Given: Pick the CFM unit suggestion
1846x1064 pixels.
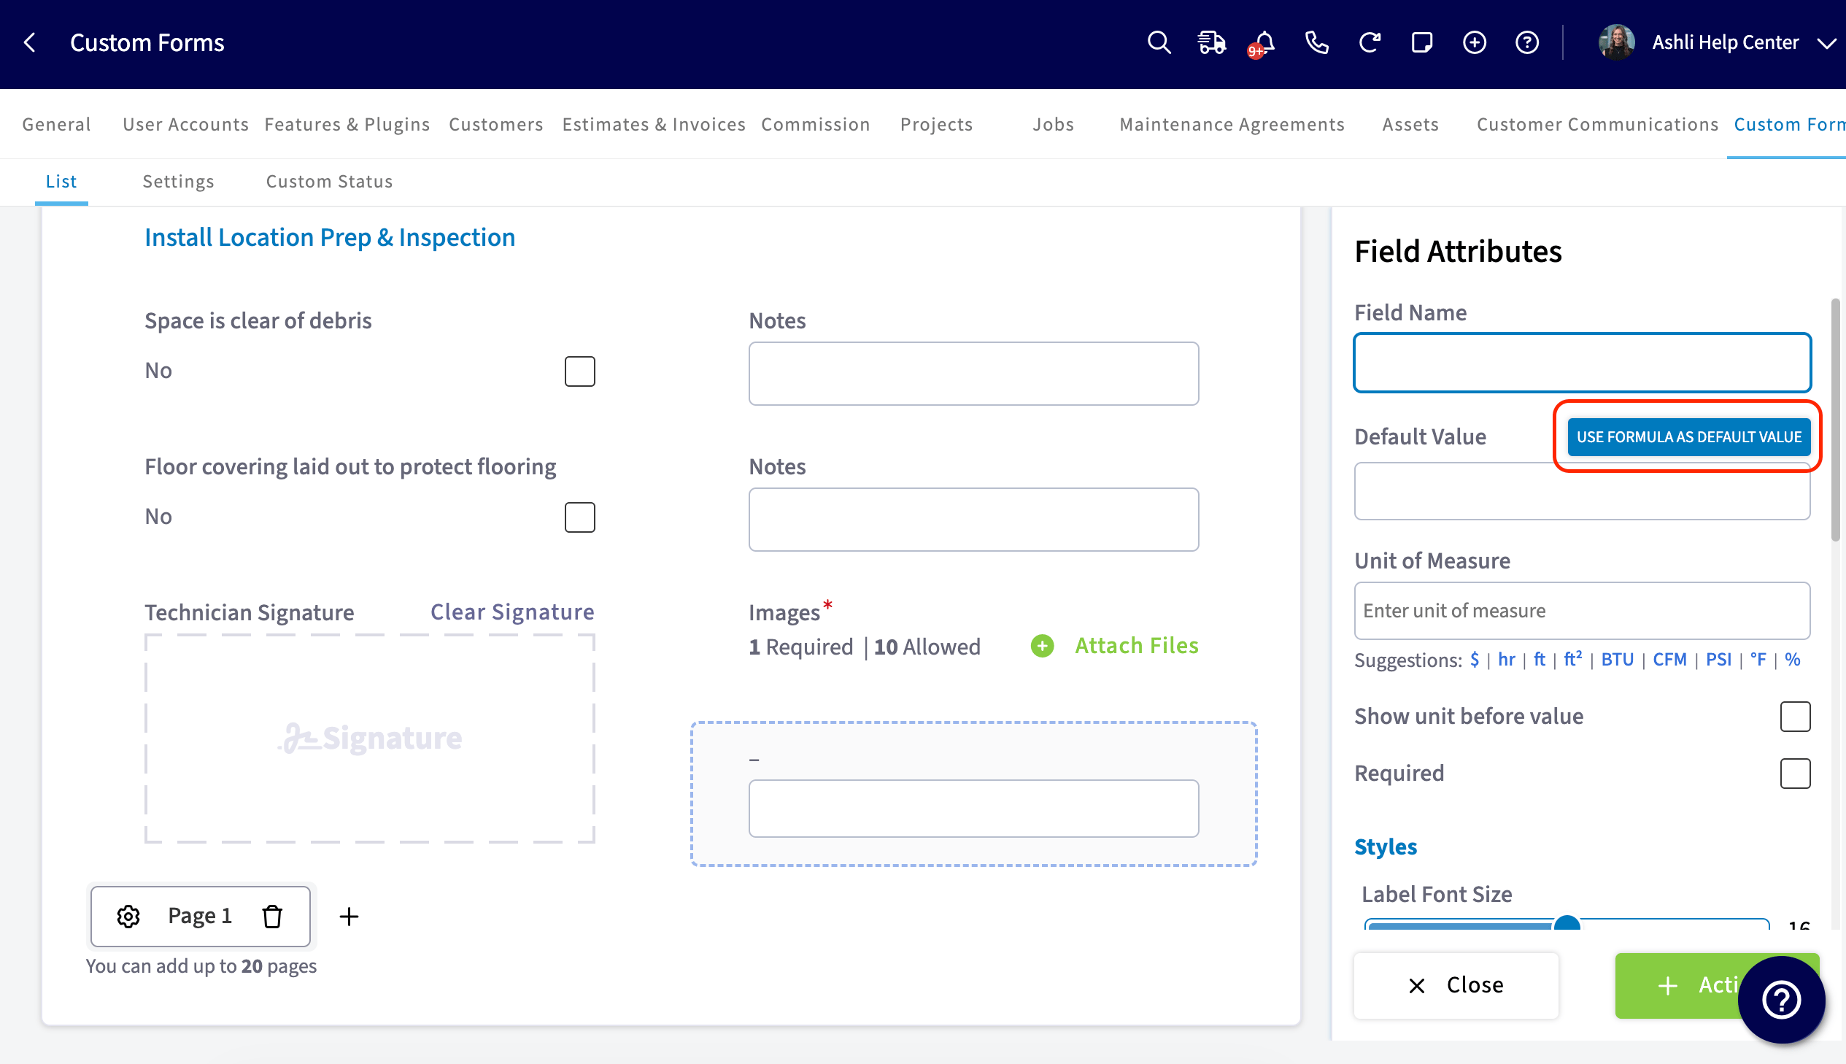Looking at the screenshot, I should pos(1670,659).
